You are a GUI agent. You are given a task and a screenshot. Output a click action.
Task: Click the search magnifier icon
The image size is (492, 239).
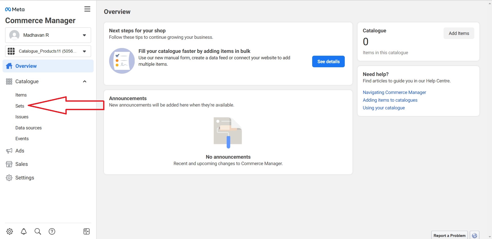(38, 231)
